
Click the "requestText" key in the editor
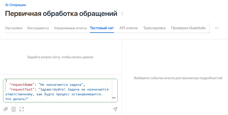pos(22,89)
